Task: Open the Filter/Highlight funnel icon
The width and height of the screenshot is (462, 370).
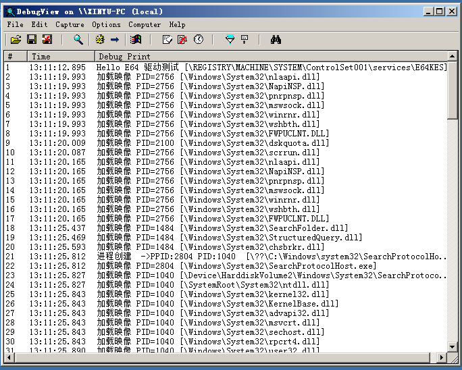Action: [x=230, y=39]
